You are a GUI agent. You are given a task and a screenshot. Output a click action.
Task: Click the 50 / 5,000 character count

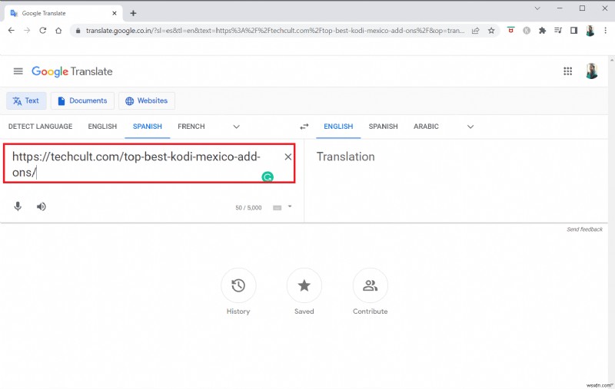[248, 208]
